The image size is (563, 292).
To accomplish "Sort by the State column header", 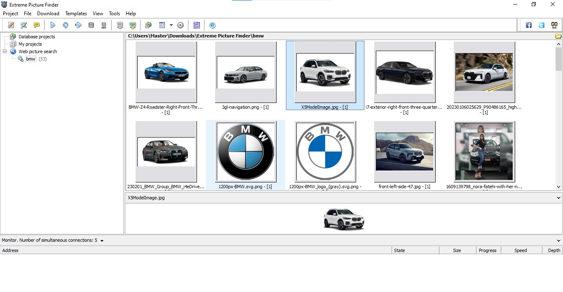I will (415, 250).
